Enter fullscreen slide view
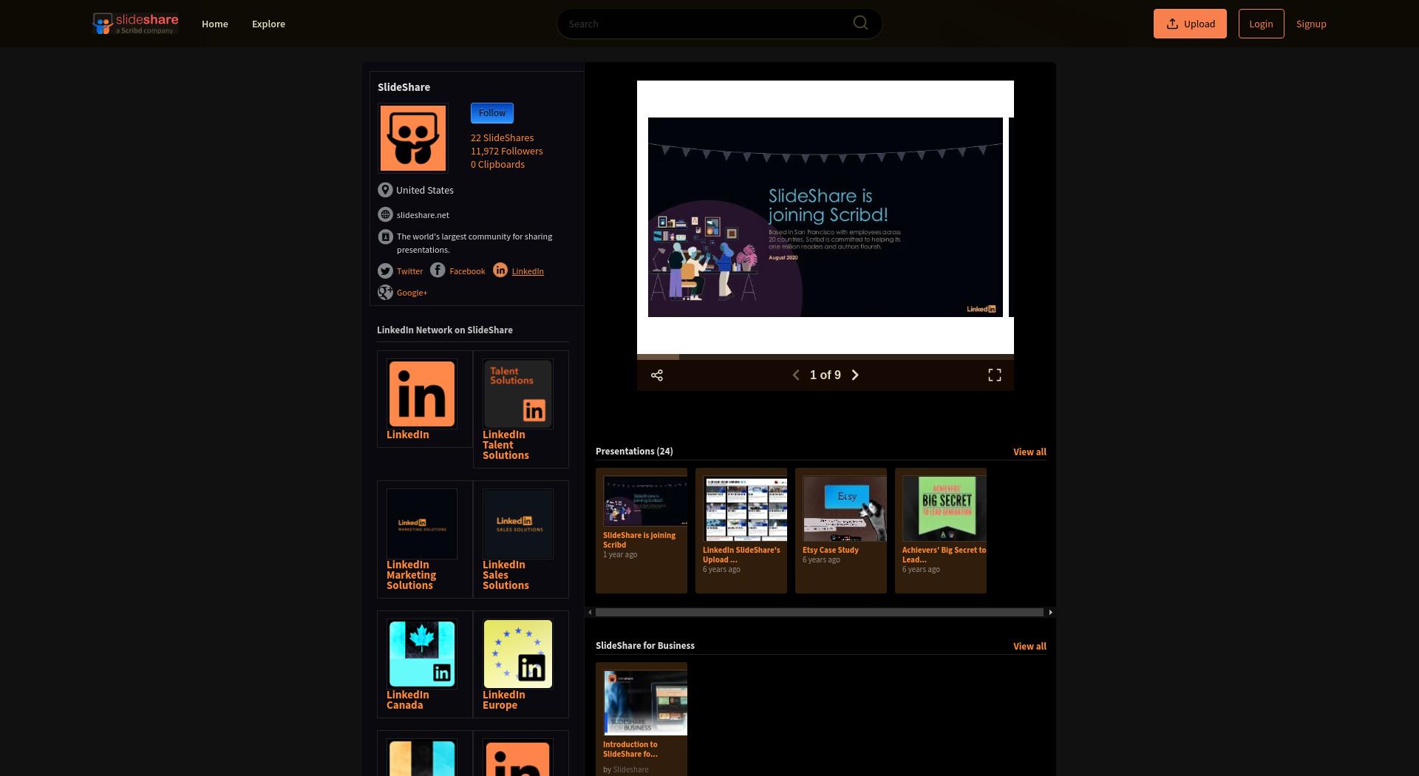The width and height of the screenshot is (1419, 776). pos(995,375)
